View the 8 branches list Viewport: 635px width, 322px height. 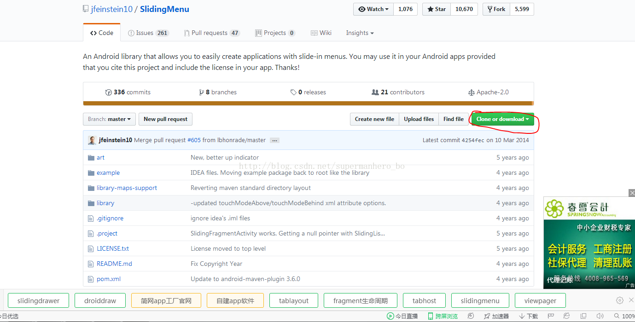(218, 92)
